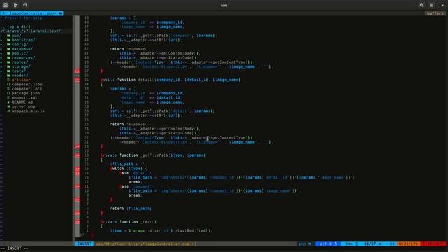Select the laravel/v7.laravel.test root path
The height and width of the screenshot is (252, 448).
click(31, 31)
